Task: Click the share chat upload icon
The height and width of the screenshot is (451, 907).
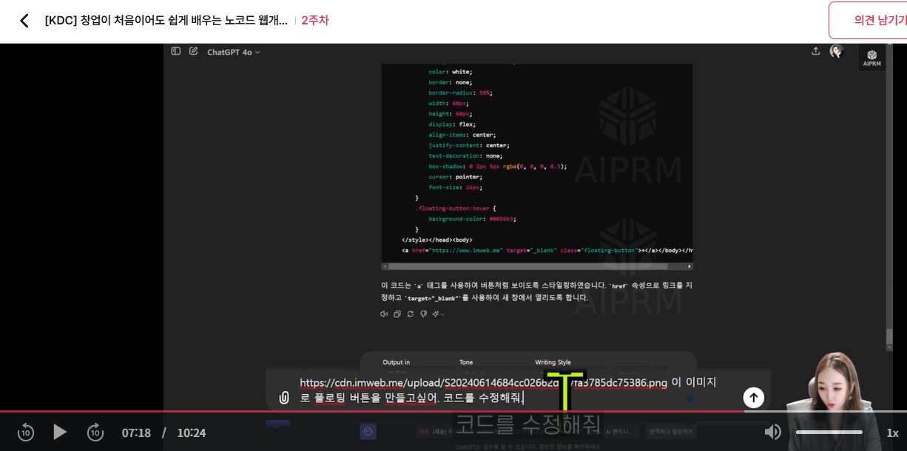Action: click(x=815, y=52)
